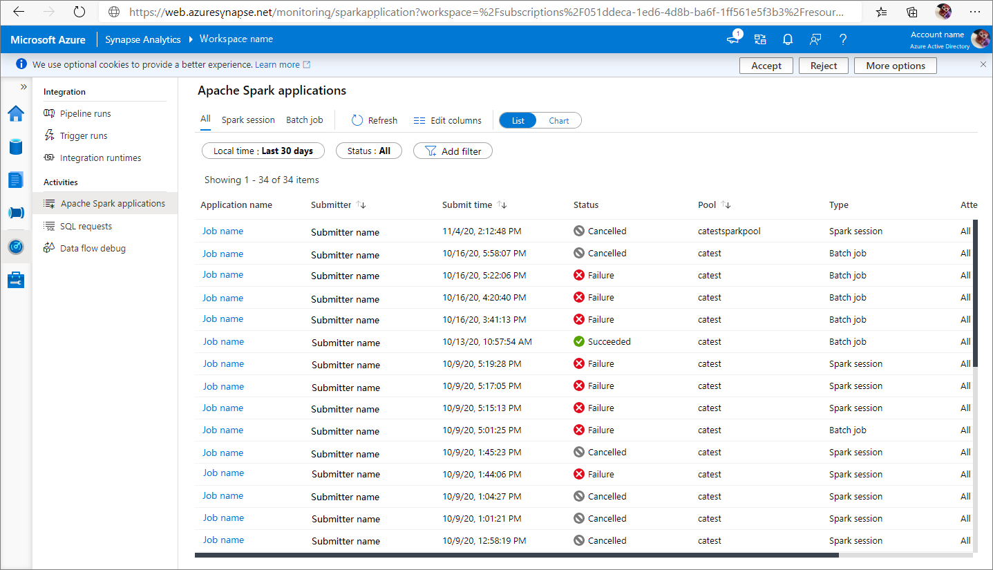
Task: Switch view to Chart mode
Action: 558,120
